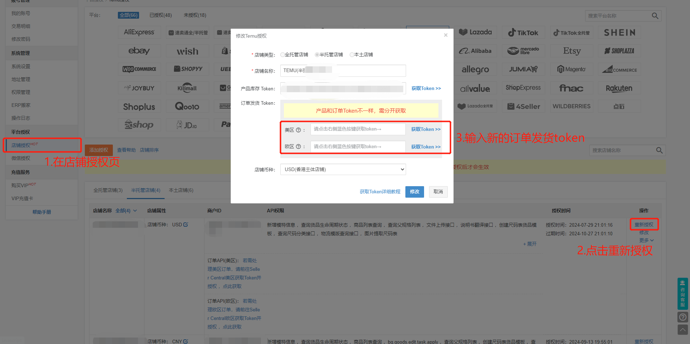690x344 pixels.
Task: Open the Shoppy platform tile
Action: coord(187,69)
